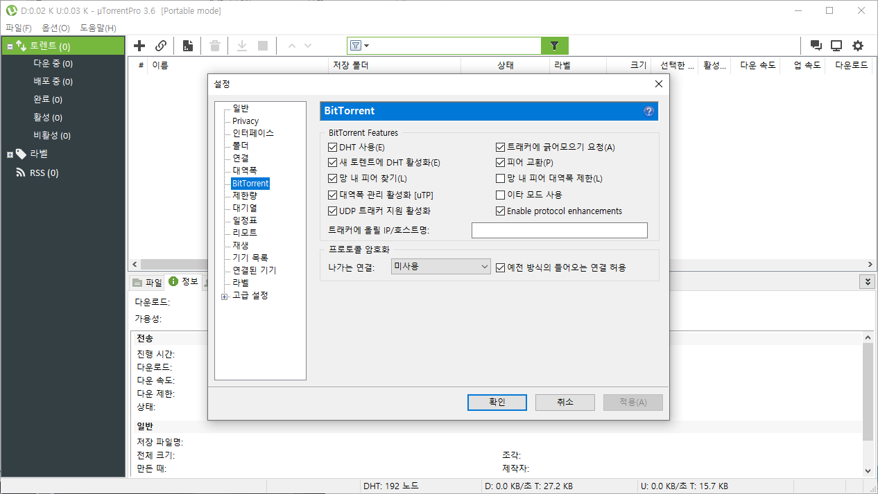This screenshot has width=878, height=494.
Task: Click Move Up Queue arrow icon
Action: (x=291, y=46)
